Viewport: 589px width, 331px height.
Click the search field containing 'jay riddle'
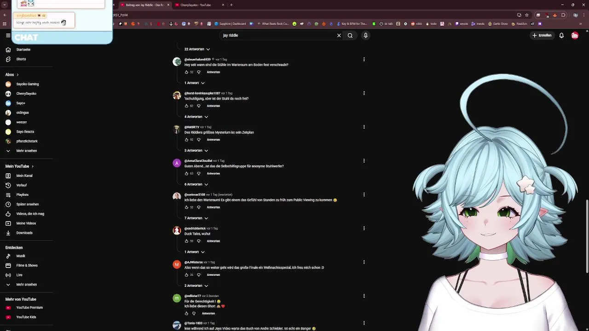278,35
